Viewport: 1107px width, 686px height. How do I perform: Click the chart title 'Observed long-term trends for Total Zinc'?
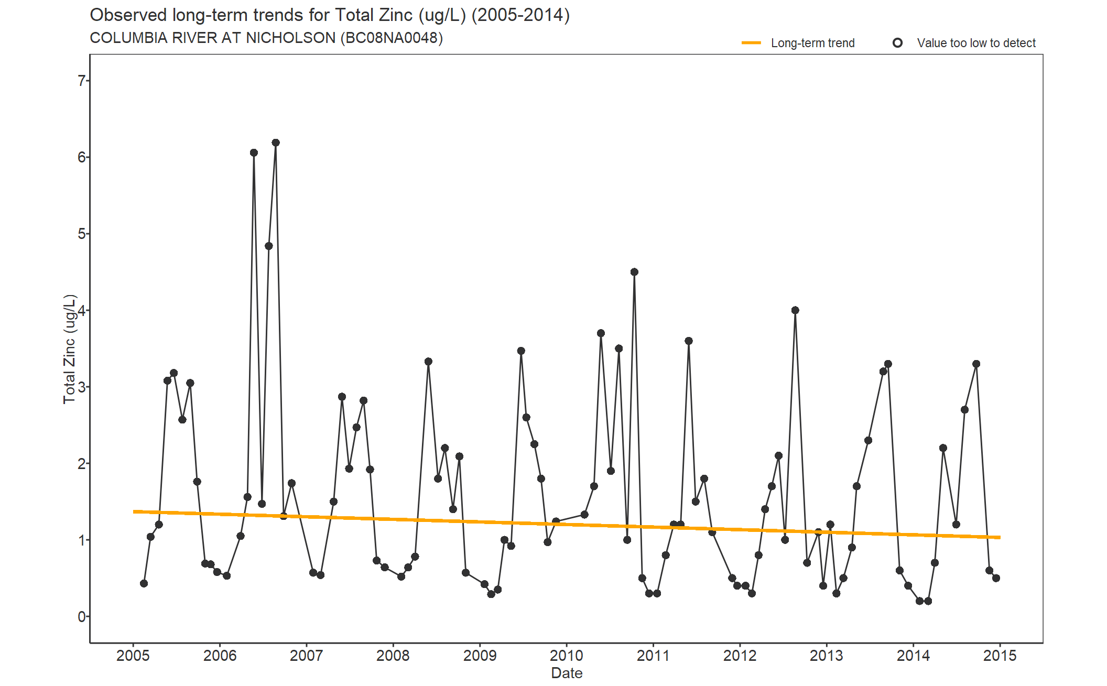pos(330,15)
